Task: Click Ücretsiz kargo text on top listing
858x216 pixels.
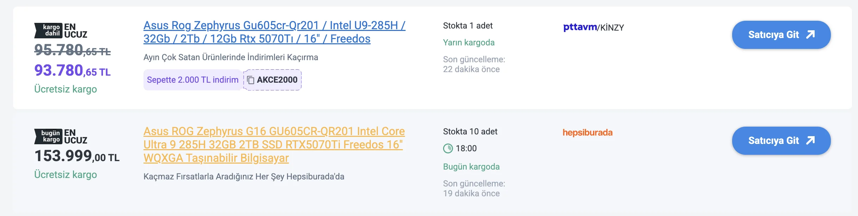Action: [x=66, y=89]
